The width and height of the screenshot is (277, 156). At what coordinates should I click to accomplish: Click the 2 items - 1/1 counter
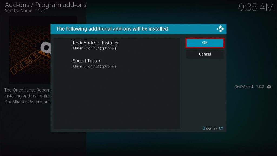tap(213, 128)
